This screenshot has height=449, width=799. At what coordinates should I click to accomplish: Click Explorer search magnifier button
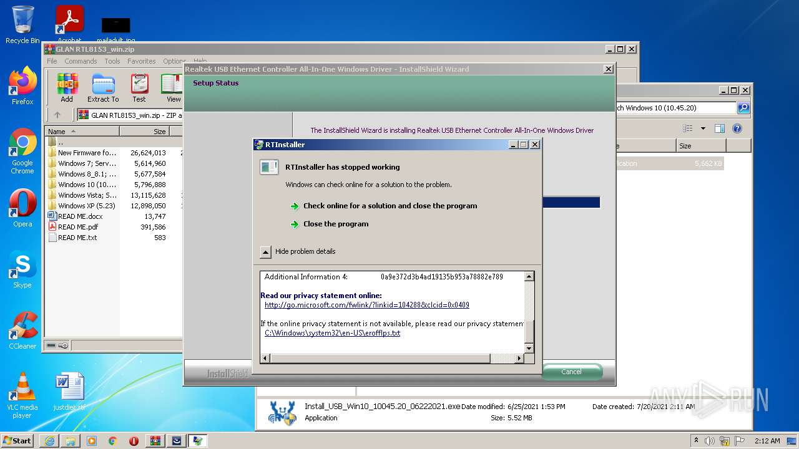click(x=743, y=108)
